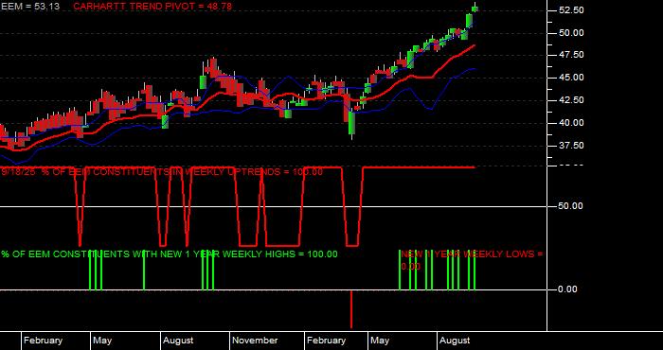Select the NEW 1 YEAR WEEKLY LOWS label

point(472,260)
